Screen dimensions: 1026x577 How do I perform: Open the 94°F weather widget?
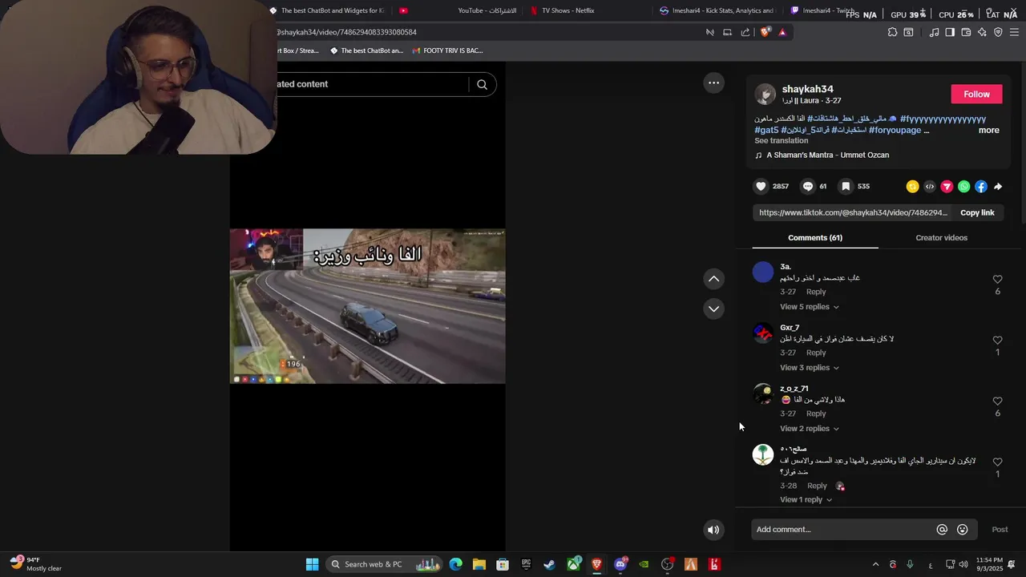[36, 564]
